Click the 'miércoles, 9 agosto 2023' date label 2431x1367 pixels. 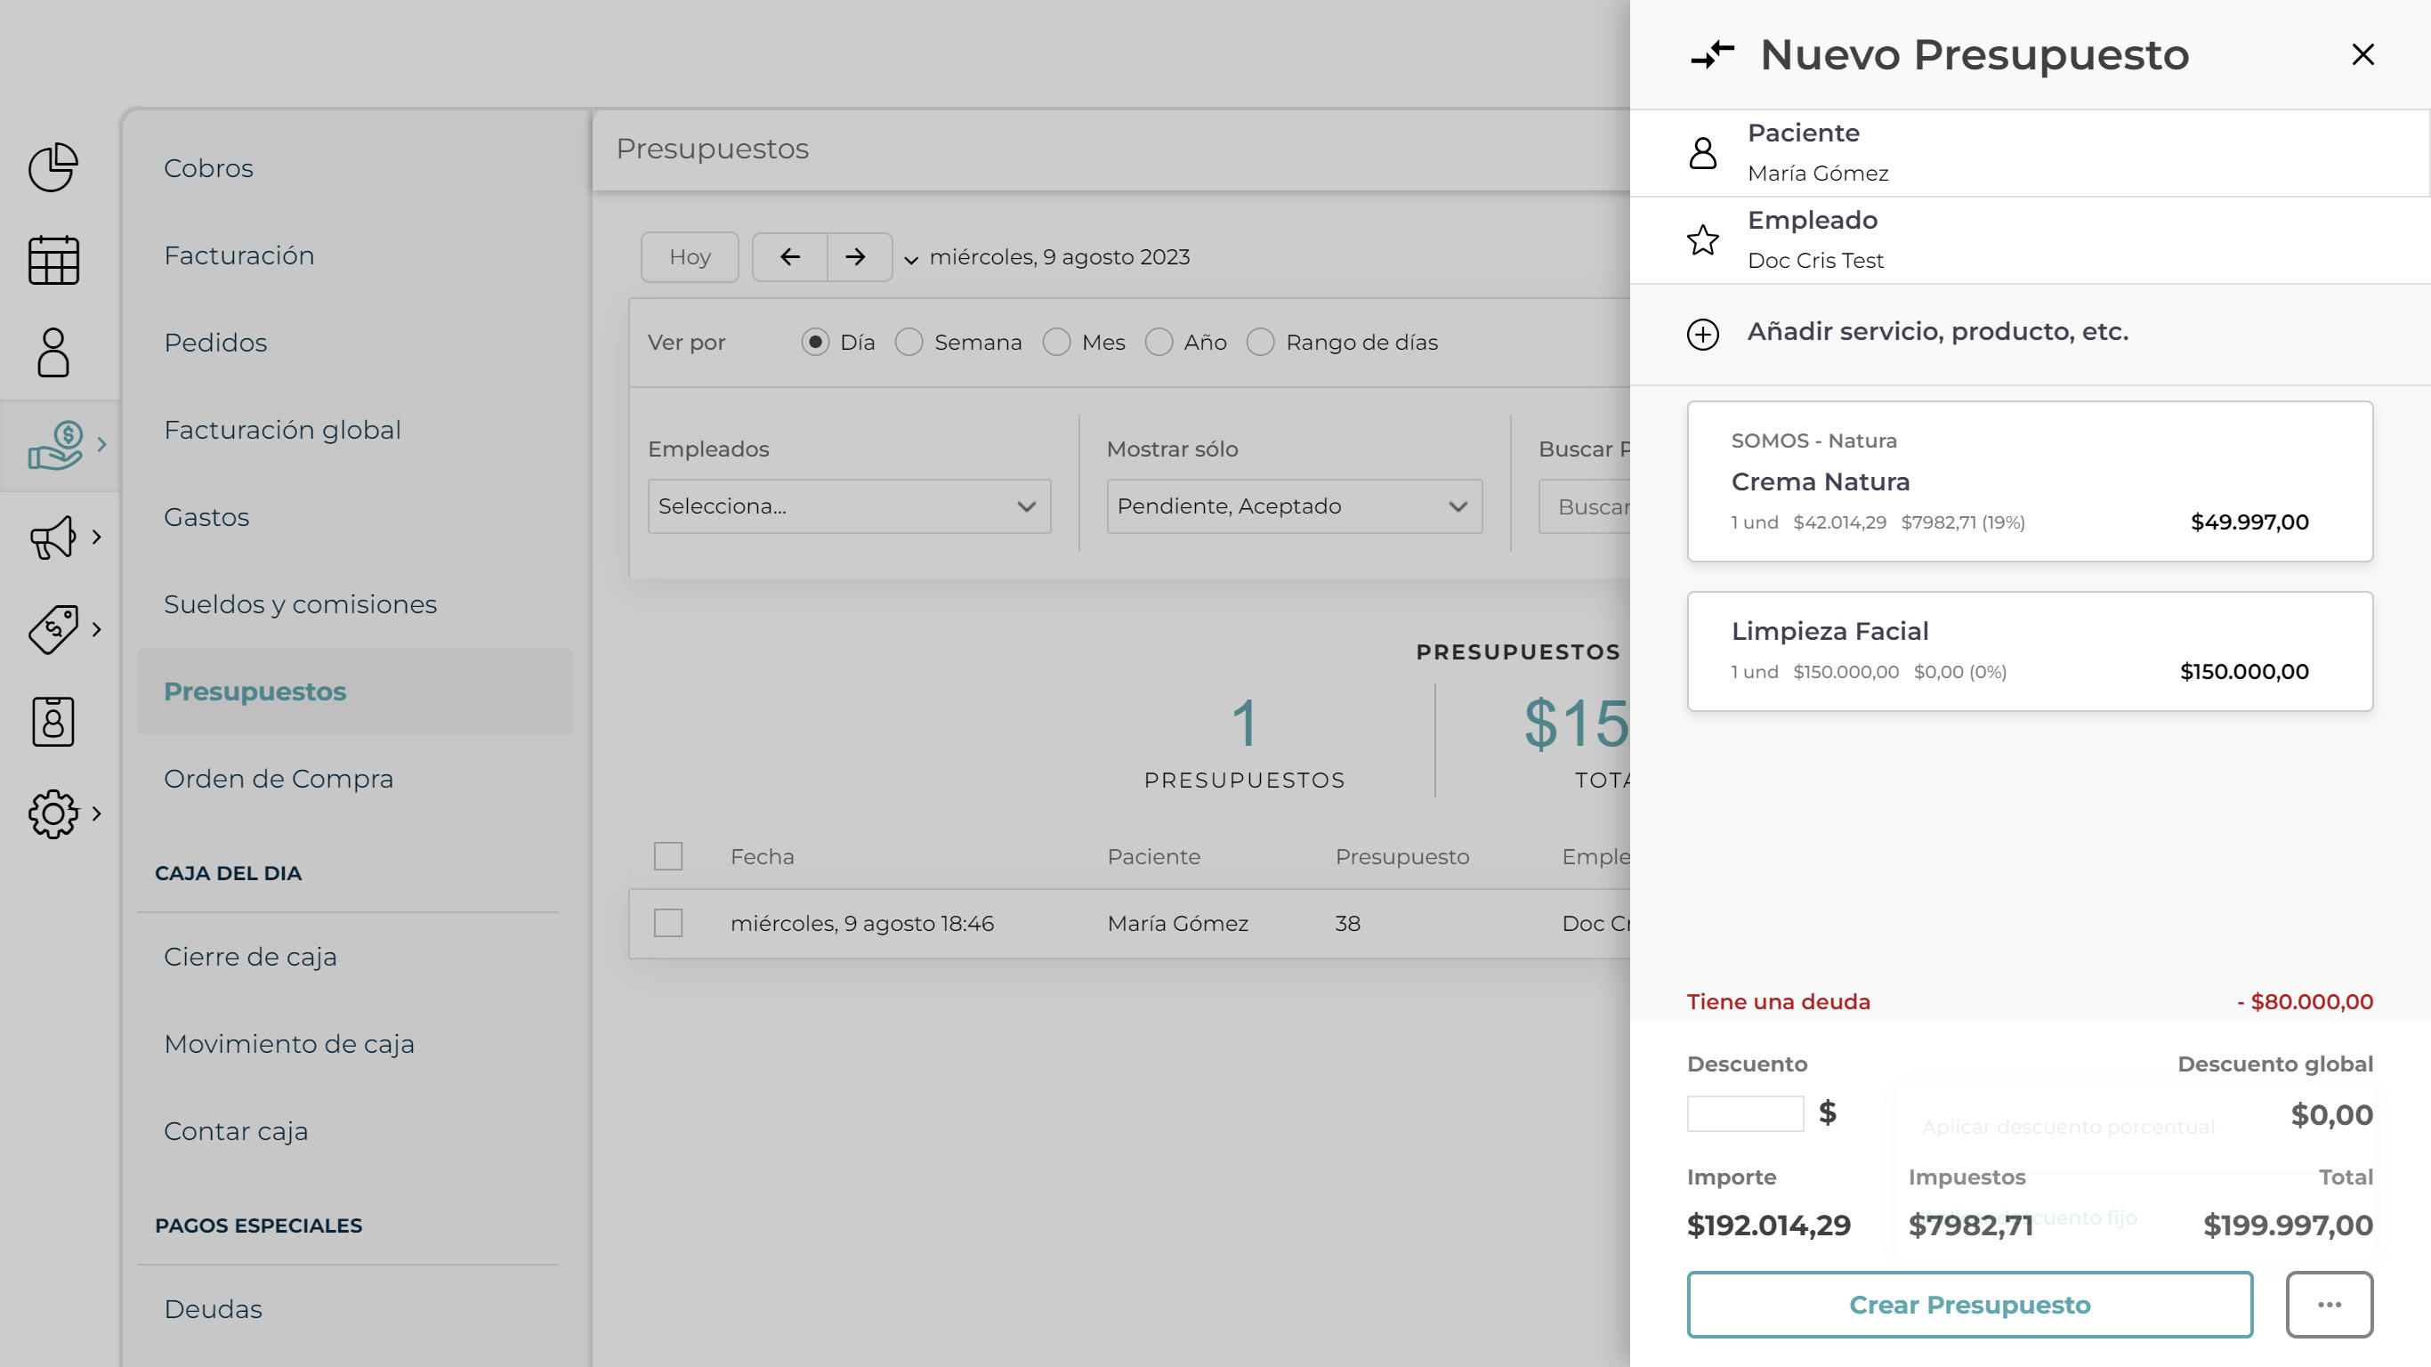[x=1060, y=257]
